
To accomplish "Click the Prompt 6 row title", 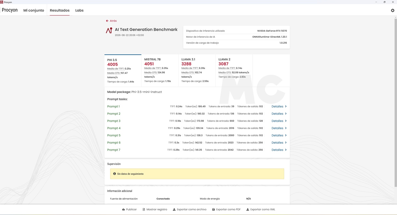I will tap(114, 143).
